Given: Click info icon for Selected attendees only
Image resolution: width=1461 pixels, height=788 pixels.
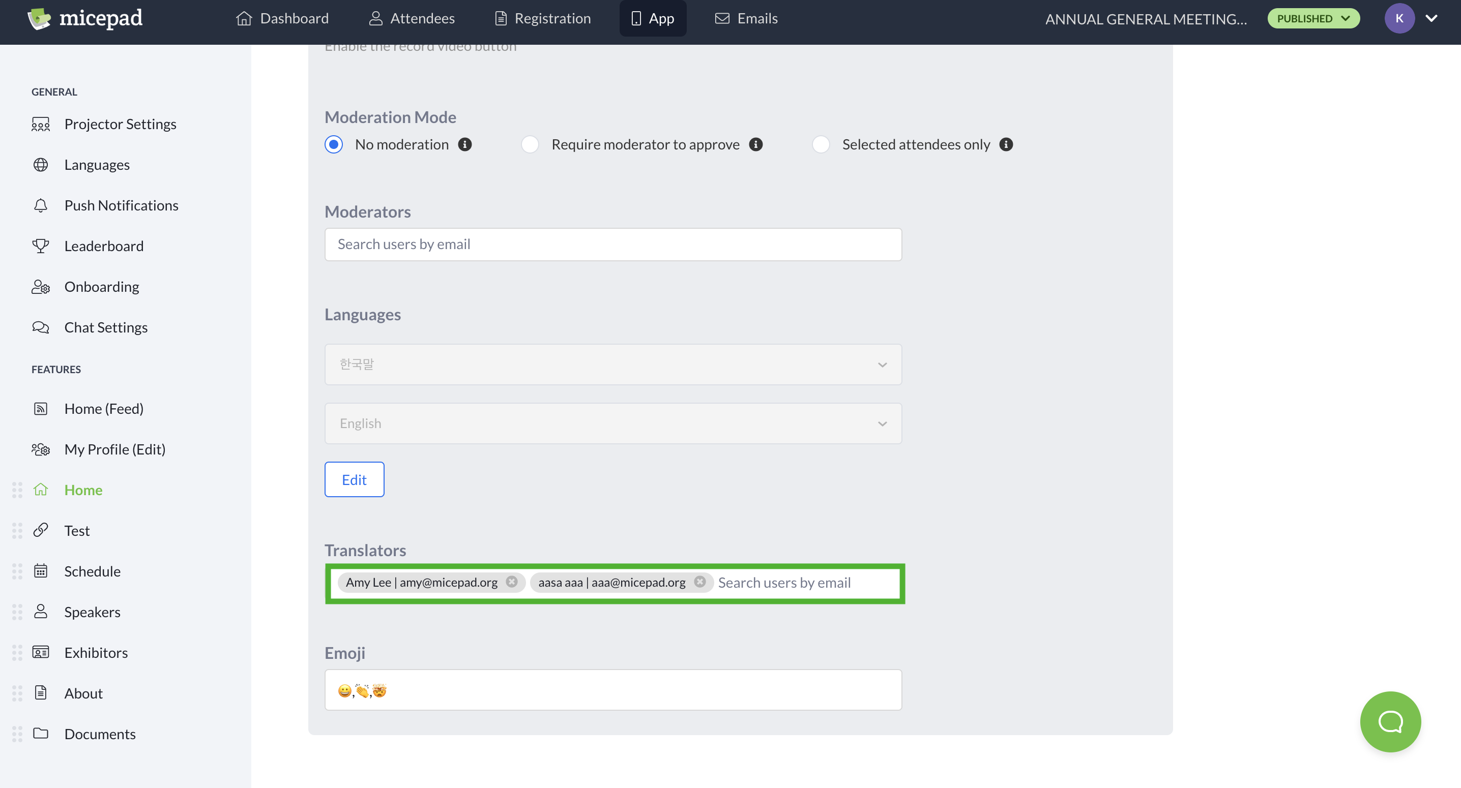Looking at the screenshot, I should tap(1006, 144).
